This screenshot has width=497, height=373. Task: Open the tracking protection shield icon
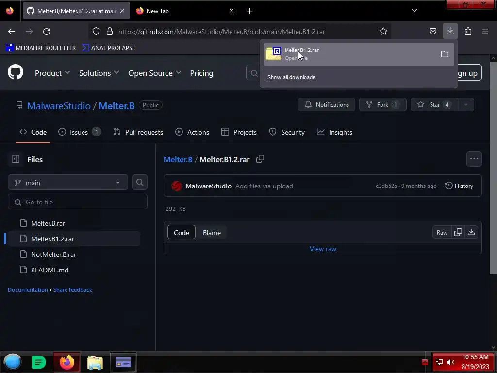[x=96, y=32]
